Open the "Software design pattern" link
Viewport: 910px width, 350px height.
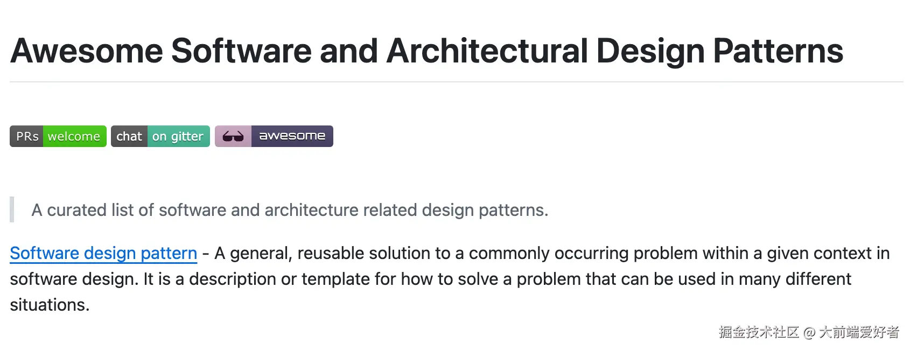coord(103,253)
